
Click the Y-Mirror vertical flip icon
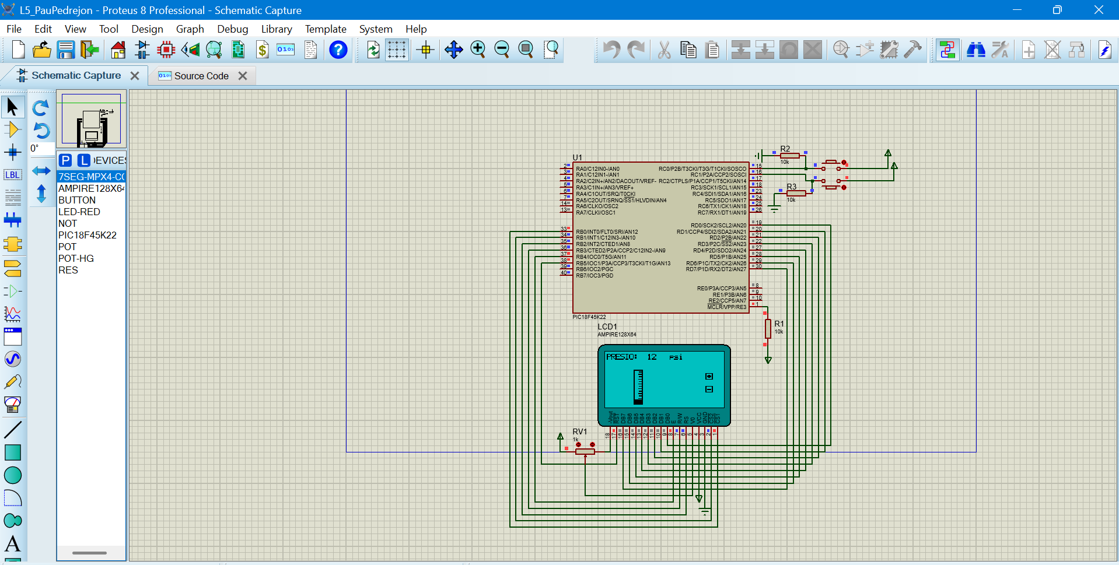[41, 194]
